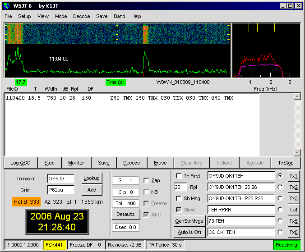The width and height of the screenshot is (305, 252).
Task: Click the Defaults button
Action: (126, 214)
